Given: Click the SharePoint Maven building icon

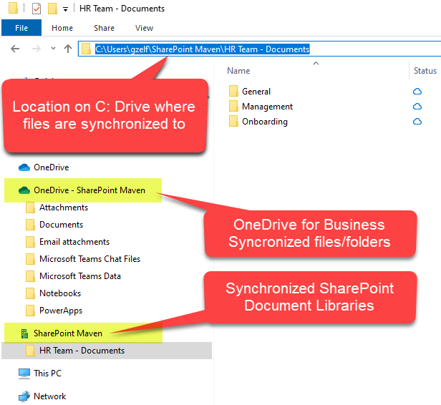Looking at the screenshot, I should [x=24, y=333].
